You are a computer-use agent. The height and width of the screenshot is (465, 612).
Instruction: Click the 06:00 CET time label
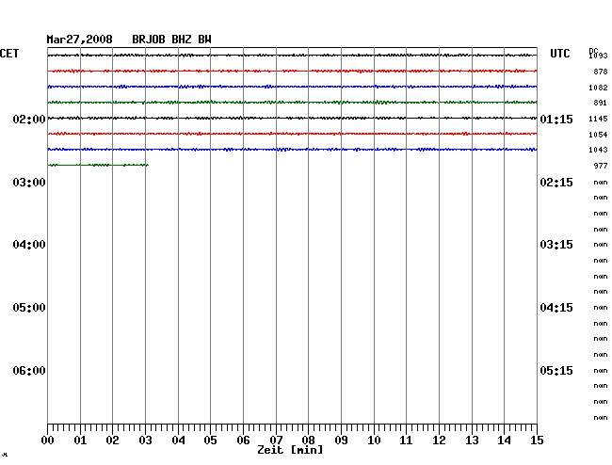[29, 370]
